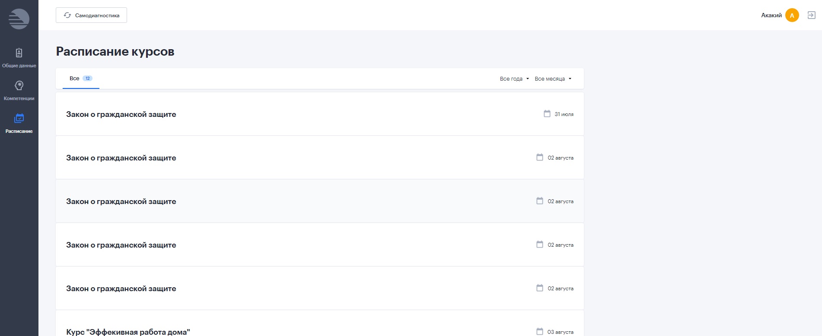Click the Расписание label in sidebar
The image size is (822, 336).
click(x=19, y=131)
